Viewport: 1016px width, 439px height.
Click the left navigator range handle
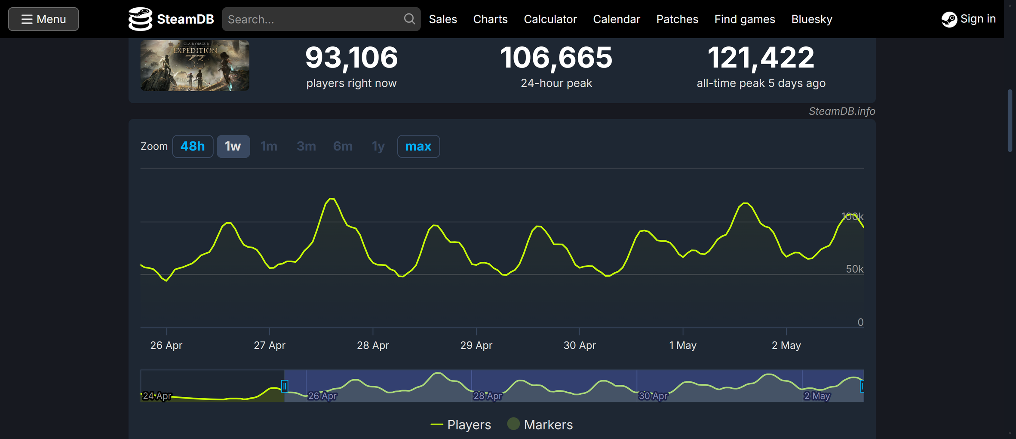(284, 386)
